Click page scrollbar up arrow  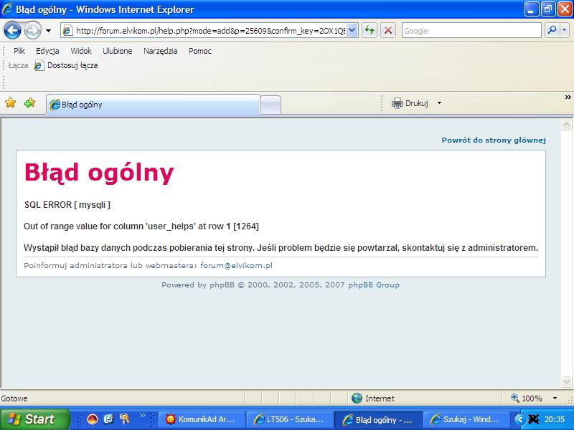(x=566, y=125)
